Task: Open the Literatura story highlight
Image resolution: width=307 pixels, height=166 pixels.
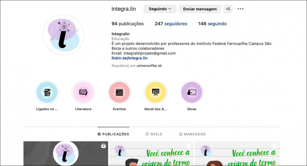Action: tap(83, 92)
